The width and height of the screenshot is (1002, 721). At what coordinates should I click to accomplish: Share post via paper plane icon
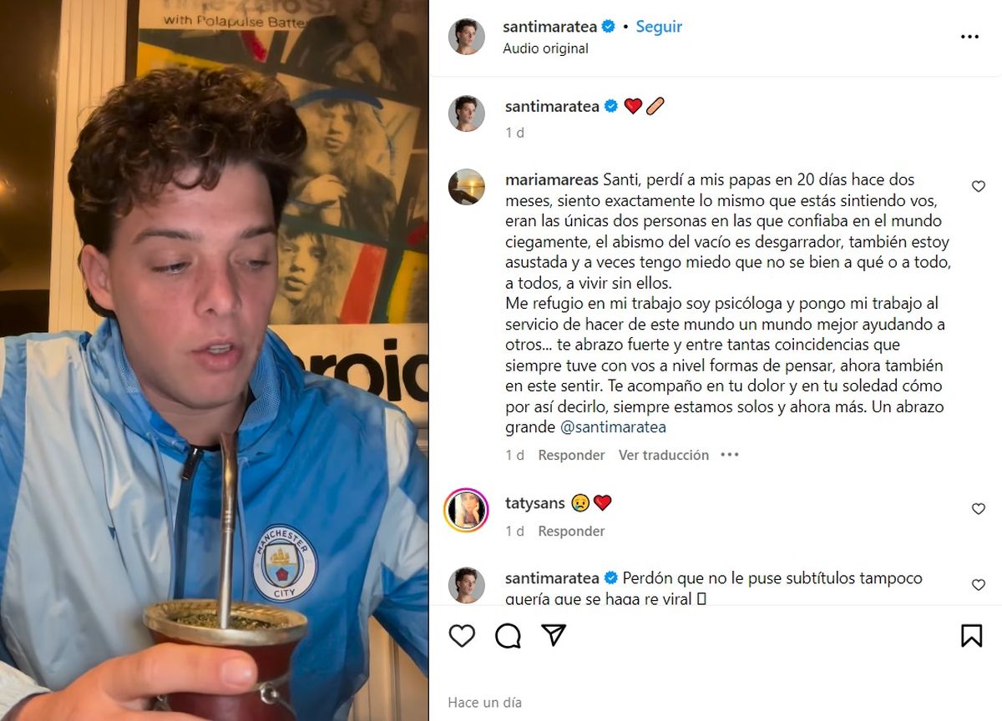pos(554,636)
